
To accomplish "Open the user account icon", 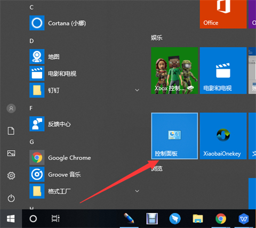I will click(x=11, y=108).
